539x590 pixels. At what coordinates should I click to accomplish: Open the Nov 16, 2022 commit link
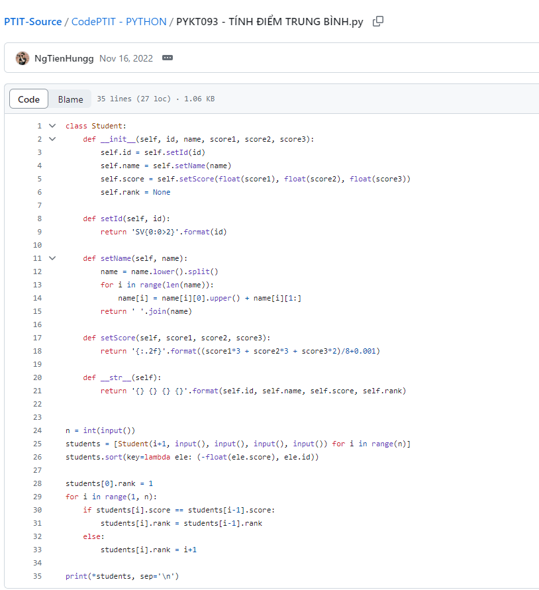pyautogui.click(x=126, y=58)
